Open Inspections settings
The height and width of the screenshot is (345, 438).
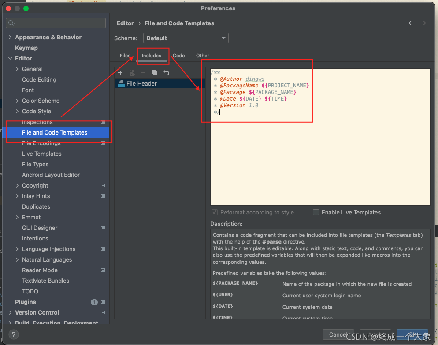point(37,122)
